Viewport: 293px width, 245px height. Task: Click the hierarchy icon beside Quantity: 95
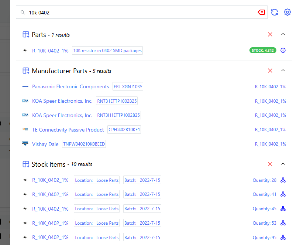point(283,238)
